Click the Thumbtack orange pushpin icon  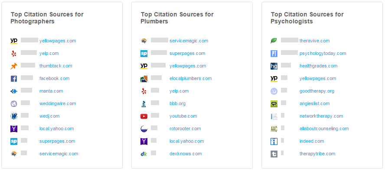pyautogui.click(x=14, y=66)
